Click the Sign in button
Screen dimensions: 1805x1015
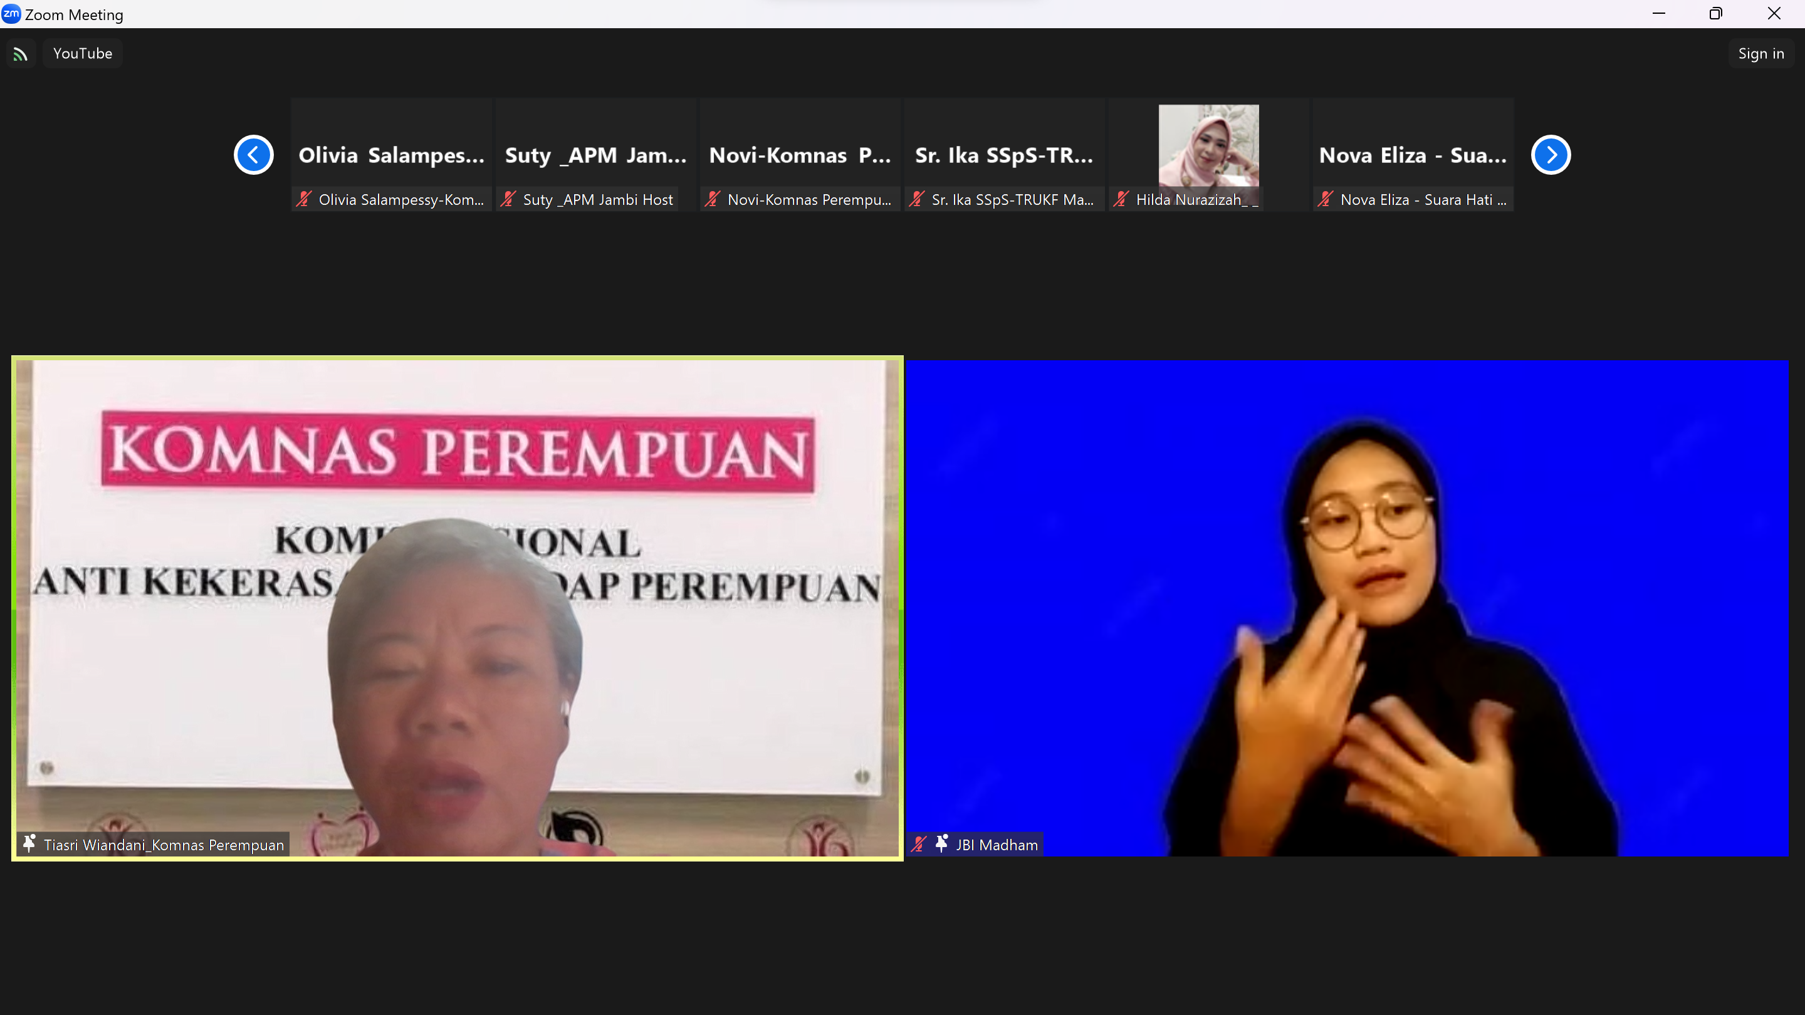[x=1761, y=54]
